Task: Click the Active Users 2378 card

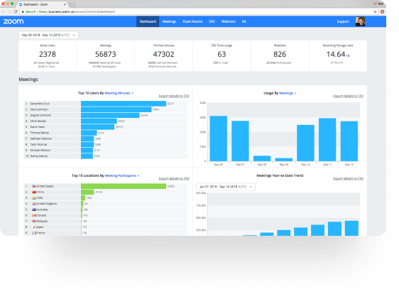Action: (48, 55)
